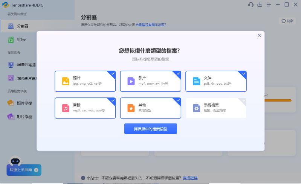The height and width of the screenshot is (184, 301).
Task: Check the 系統檔案 file type checkmark
Action: tap(244, 100)
